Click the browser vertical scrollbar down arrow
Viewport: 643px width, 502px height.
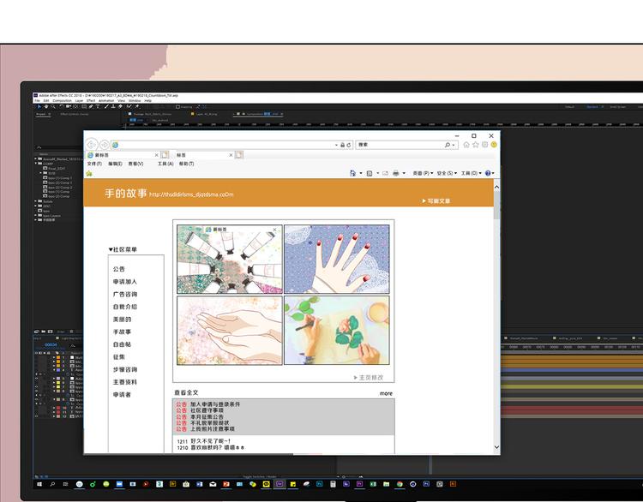point(496,447)
